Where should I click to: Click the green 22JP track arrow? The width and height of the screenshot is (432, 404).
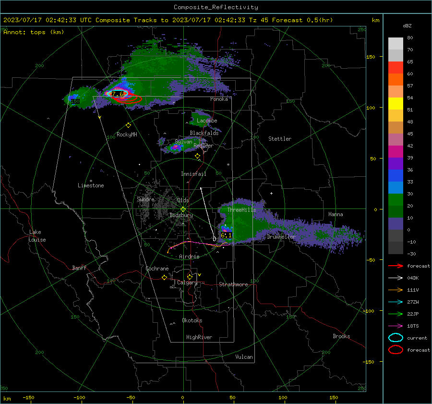396,314
